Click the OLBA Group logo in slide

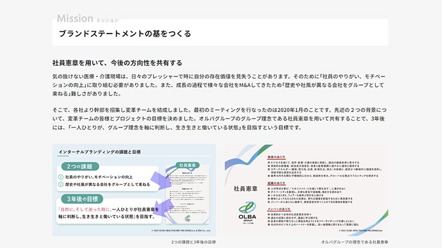click(247, 212)
